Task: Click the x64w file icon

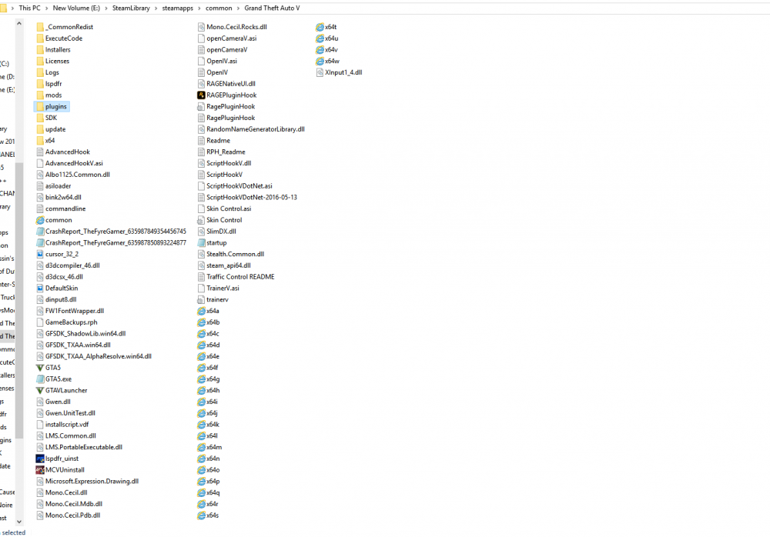Action: click(320, 62)
